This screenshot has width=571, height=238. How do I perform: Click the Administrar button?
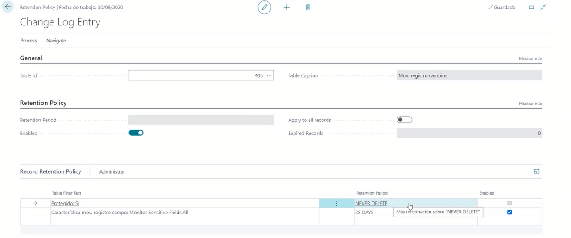pos(112,172)
